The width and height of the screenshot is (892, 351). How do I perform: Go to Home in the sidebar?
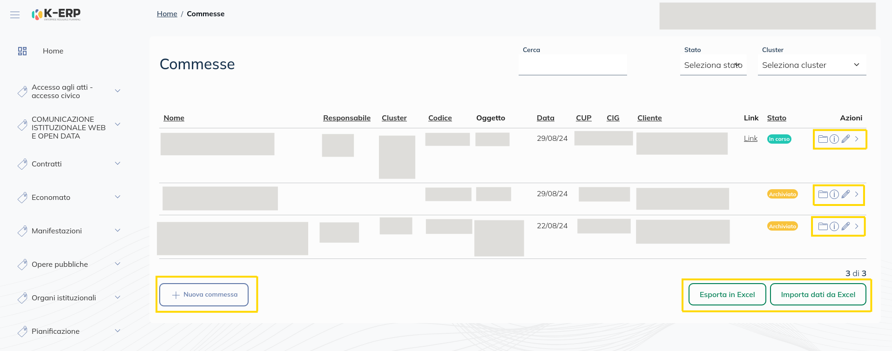click(53, 51)
